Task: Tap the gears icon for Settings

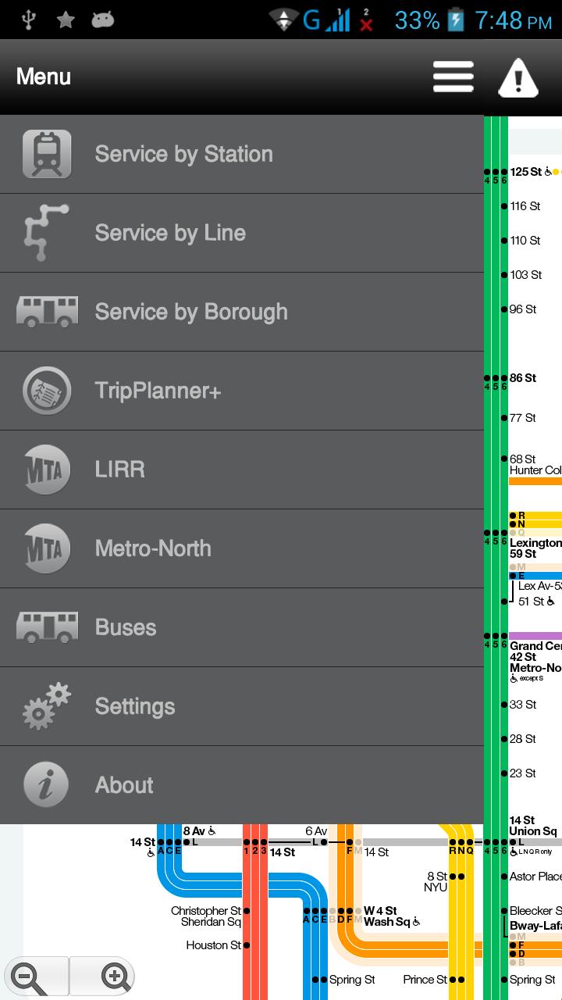Action: (x=47, y=706)
